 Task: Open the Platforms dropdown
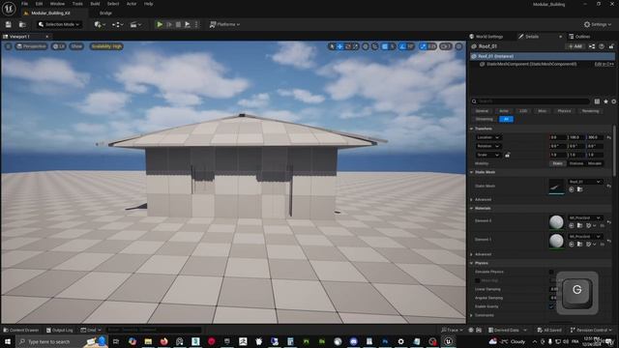tap(224, 24)
